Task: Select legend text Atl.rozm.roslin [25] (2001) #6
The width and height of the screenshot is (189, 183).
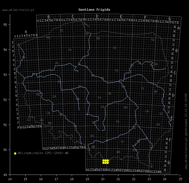Action: pos(43,153)
